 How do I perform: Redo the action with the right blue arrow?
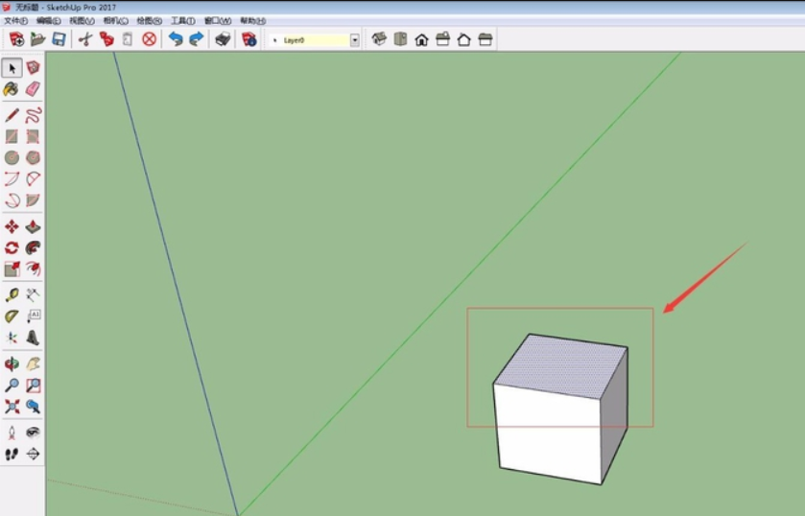(x=197, y=39)
